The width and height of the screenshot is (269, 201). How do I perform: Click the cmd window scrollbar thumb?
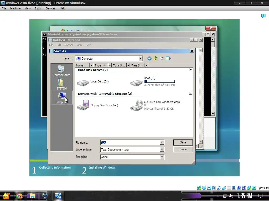point(213,44)
